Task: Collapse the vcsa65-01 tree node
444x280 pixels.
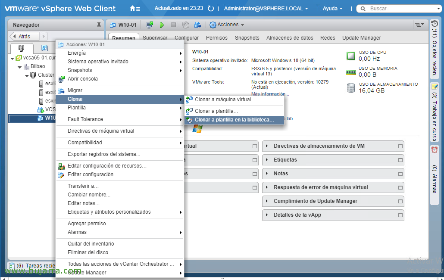Action: (x=12, y=59)
